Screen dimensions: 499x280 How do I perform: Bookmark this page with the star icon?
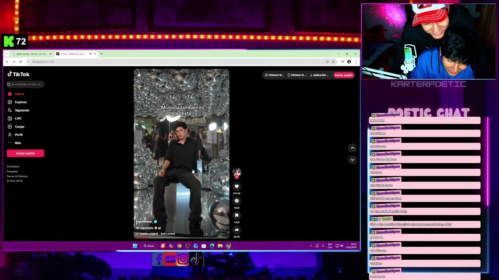pyautogui.click(x=333, y=61)
